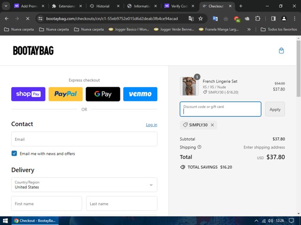The height and width of the screenshot is (225, 301).
Task: Open the Windows Start menu
Action: pyautogui.click(x=5, y=221)
